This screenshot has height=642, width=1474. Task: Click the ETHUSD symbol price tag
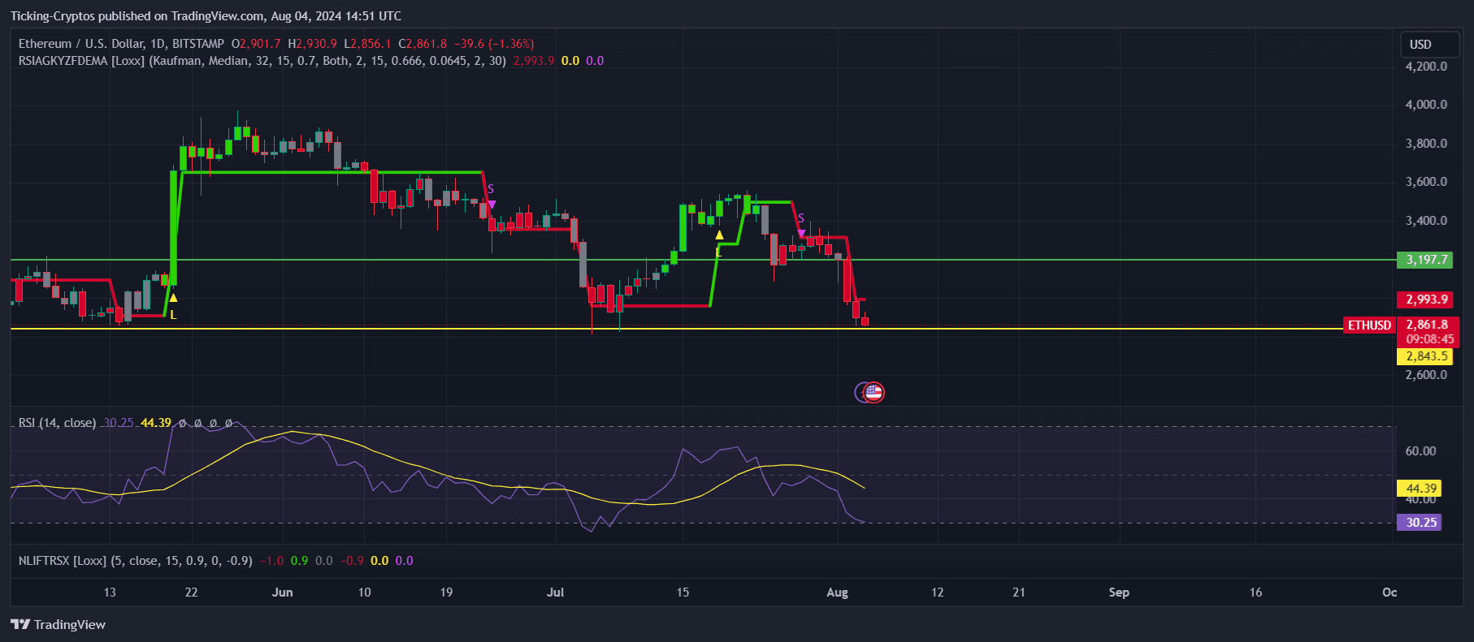tap(1369, 325)
